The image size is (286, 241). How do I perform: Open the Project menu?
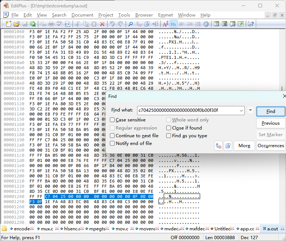point(106,15)
